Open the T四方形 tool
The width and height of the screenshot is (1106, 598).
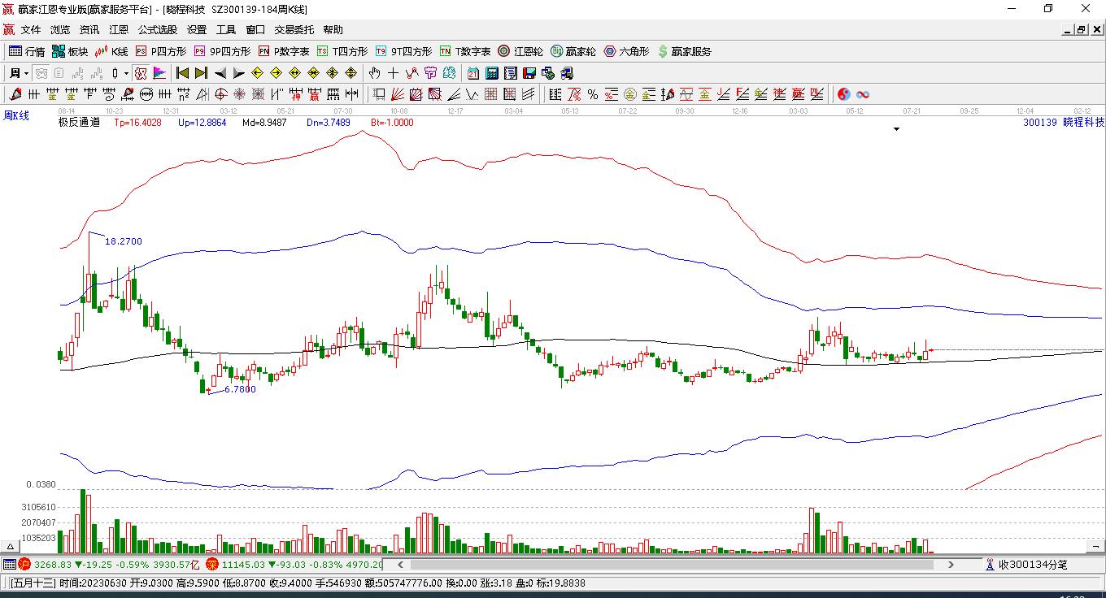click(x=342, y=51)
